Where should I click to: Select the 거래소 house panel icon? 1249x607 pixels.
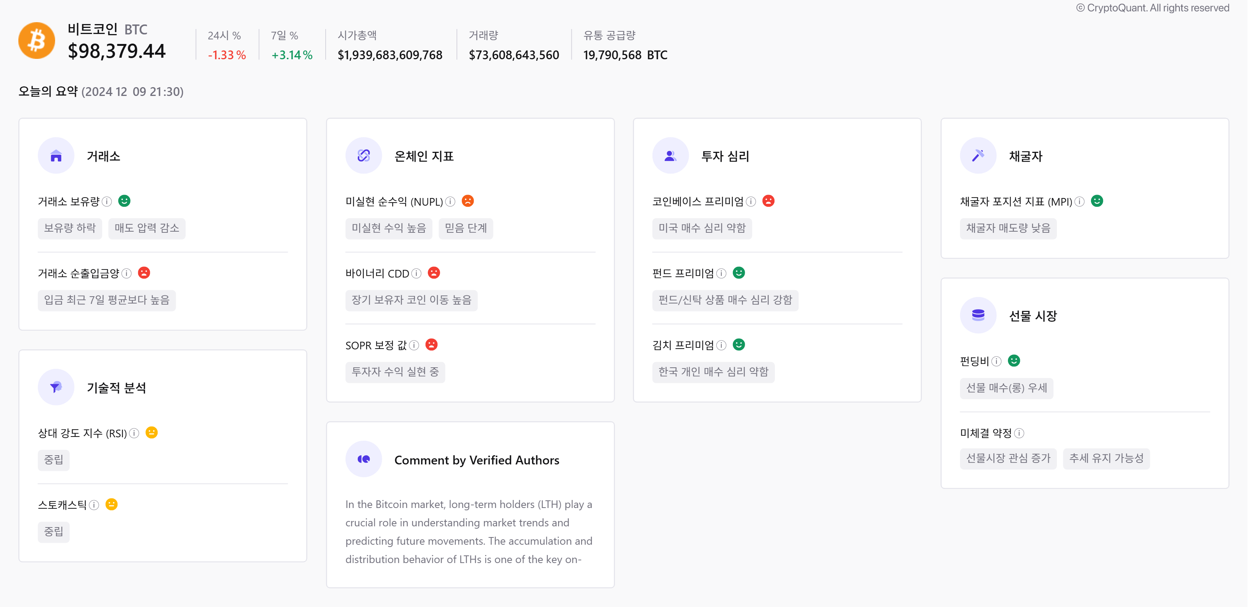click(56, 156)
